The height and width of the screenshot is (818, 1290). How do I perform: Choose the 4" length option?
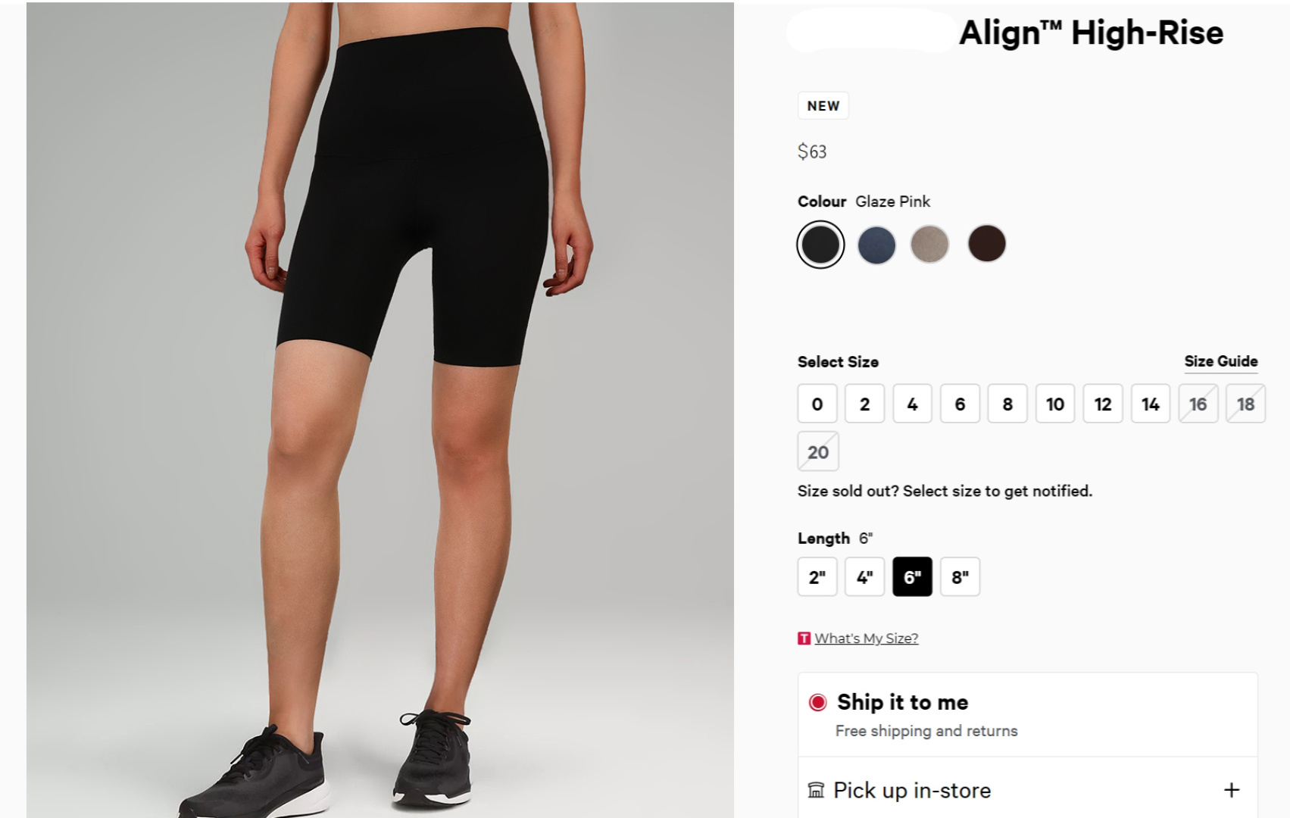[x=865, y=577]
